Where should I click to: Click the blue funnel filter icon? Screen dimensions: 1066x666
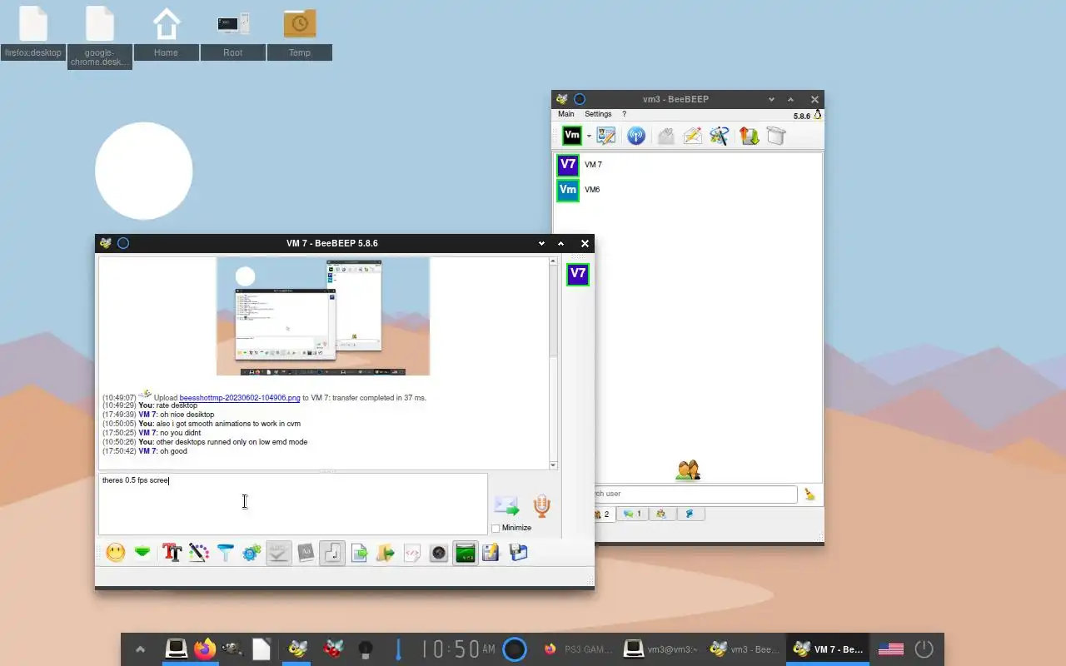225,553
